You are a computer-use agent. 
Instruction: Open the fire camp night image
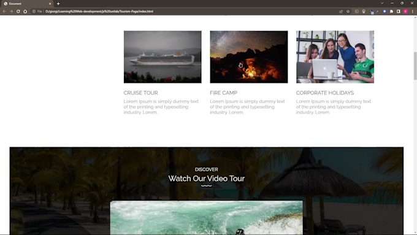(248, 57)
